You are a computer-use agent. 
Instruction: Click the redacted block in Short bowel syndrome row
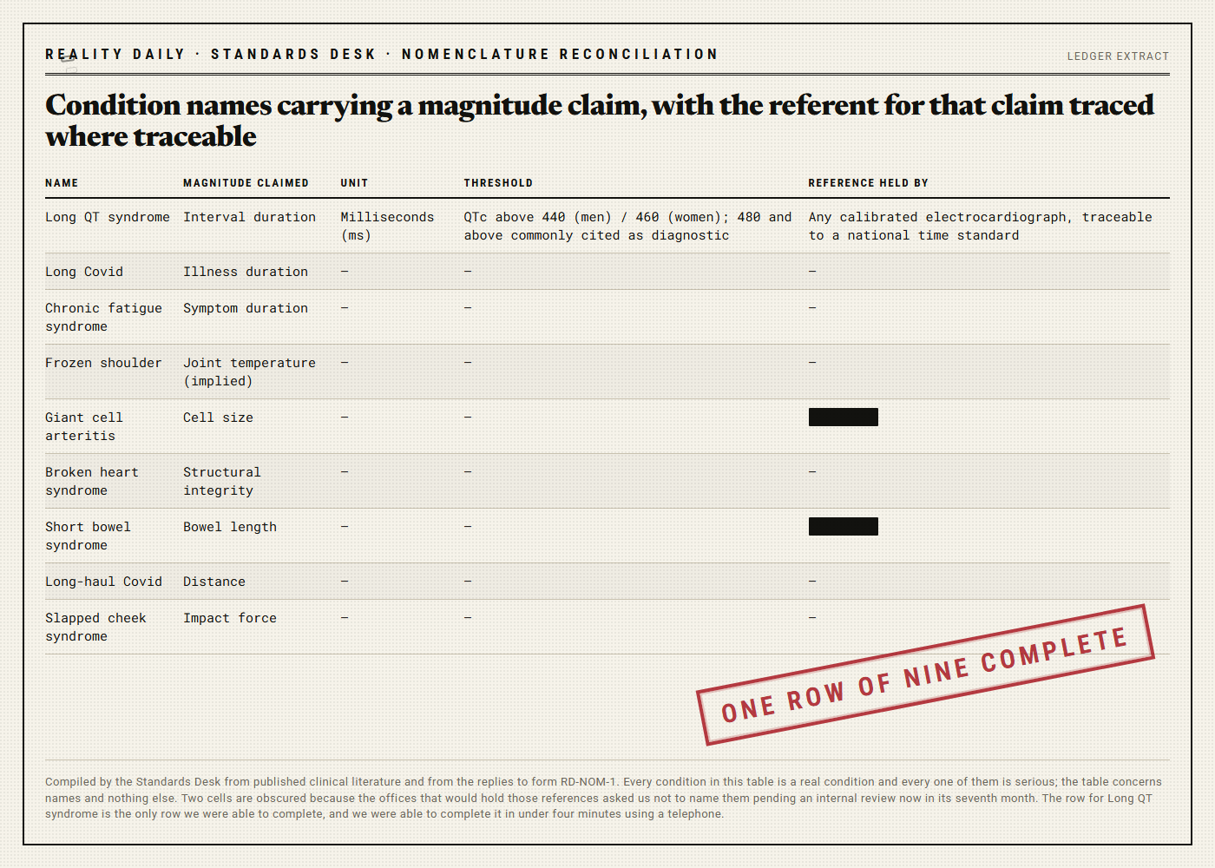tap(843, 527)
